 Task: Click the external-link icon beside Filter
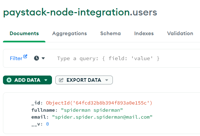tap(25, 57)
